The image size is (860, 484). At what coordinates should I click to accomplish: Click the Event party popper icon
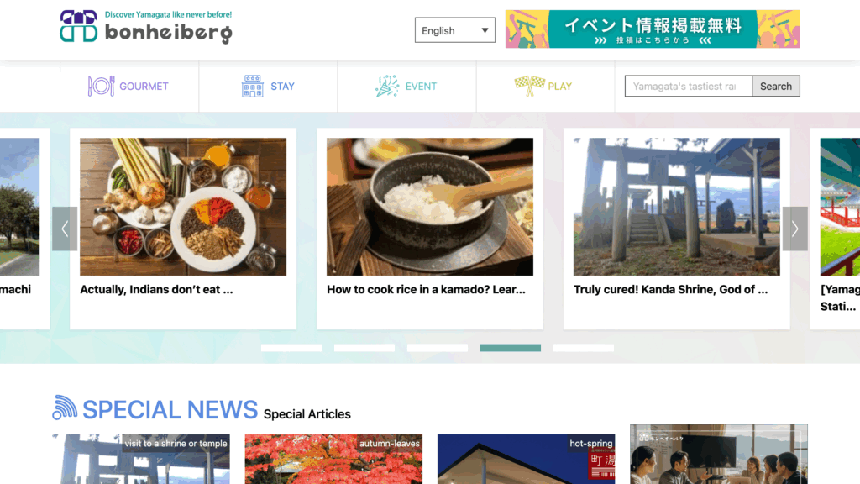[x=387, y=87]
